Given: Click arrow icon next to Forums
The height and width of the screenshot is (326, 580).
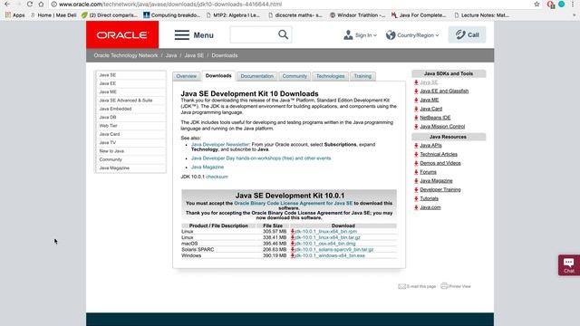Looking at the screenshot, I should click(x=416, y=172).
